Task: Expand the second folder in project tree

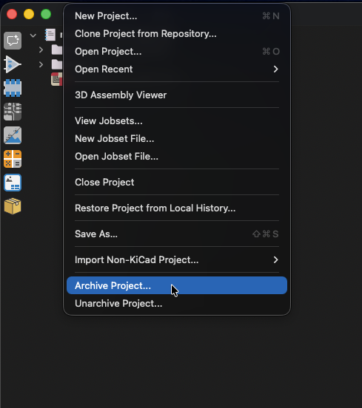Action: click(41, 64)
